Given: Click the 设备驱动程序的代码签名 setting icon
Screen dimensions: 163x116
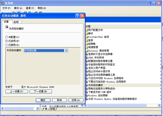Looking at the screenshot, I should pos(87,65).
